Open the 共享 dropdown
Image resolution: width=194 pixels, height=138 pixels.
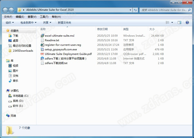pyautogui.click(x=47, y=23)
